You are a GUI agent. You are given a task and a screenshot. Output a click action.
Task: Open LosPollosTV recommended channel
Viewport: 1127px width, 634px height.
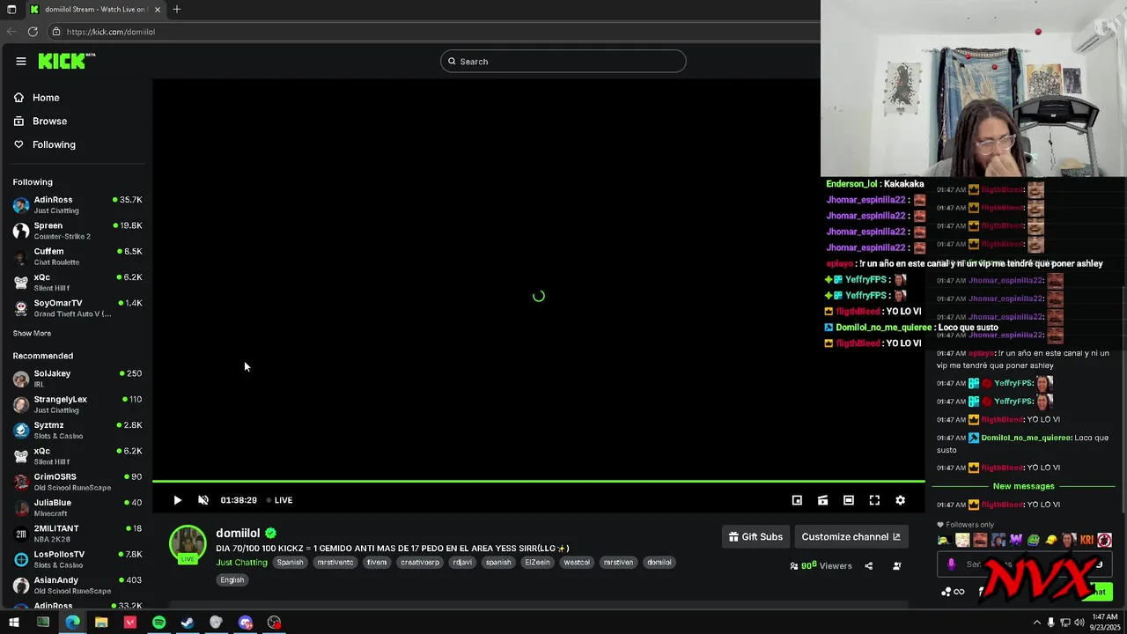[x=77, y=559]
